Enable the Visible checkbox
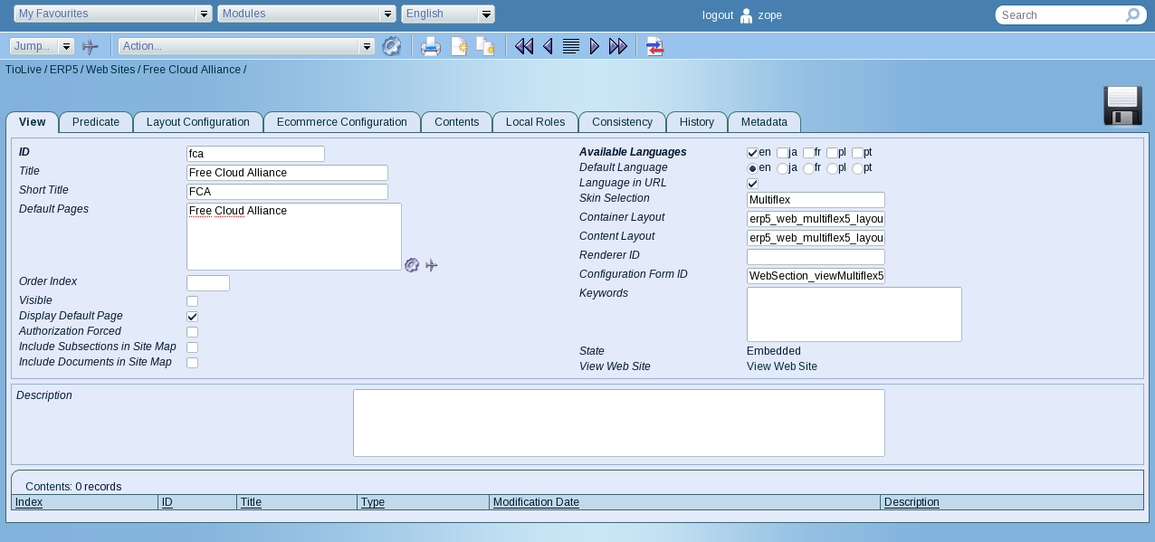Viewport: 1155px width, 542px height. pyautogui.click(x=192, y=301)
